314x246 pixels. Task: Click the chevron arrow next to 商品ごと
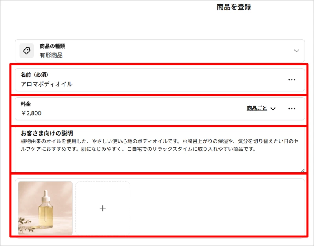coord(273,109)
